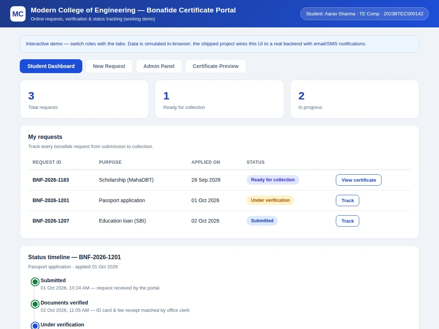439x329 pixels.
Task: Click the Submitted timeline step marker
Action: click(x=35, y=282)
